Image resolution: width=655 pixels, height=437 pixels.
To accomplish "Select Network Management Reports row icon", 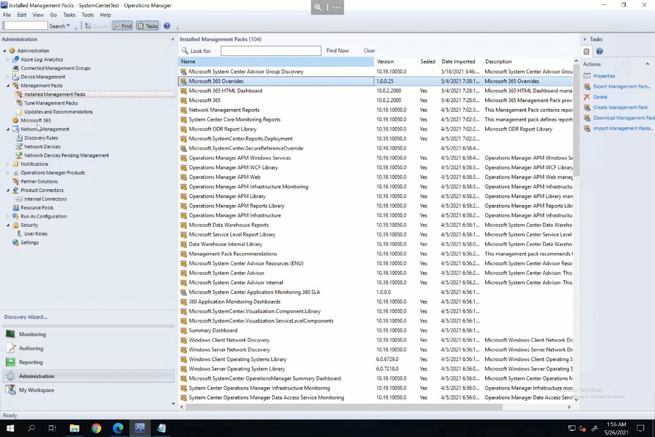I will [183, 110].
